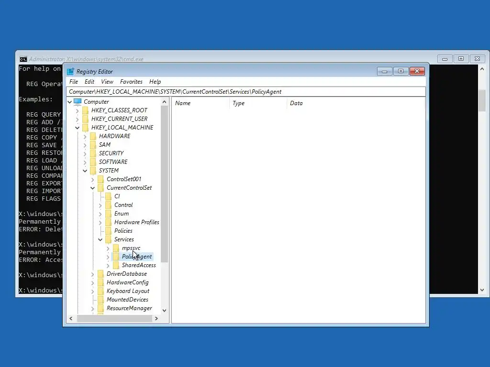This screenshot has width=490, height=367.
Task: Click the cmd.exe icon in Administrator window title
Action: pos(23,59)
